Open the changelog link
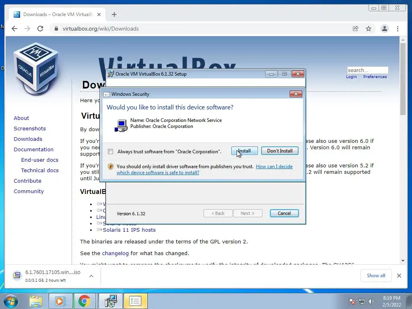412x309 pixels. point(115,253)
